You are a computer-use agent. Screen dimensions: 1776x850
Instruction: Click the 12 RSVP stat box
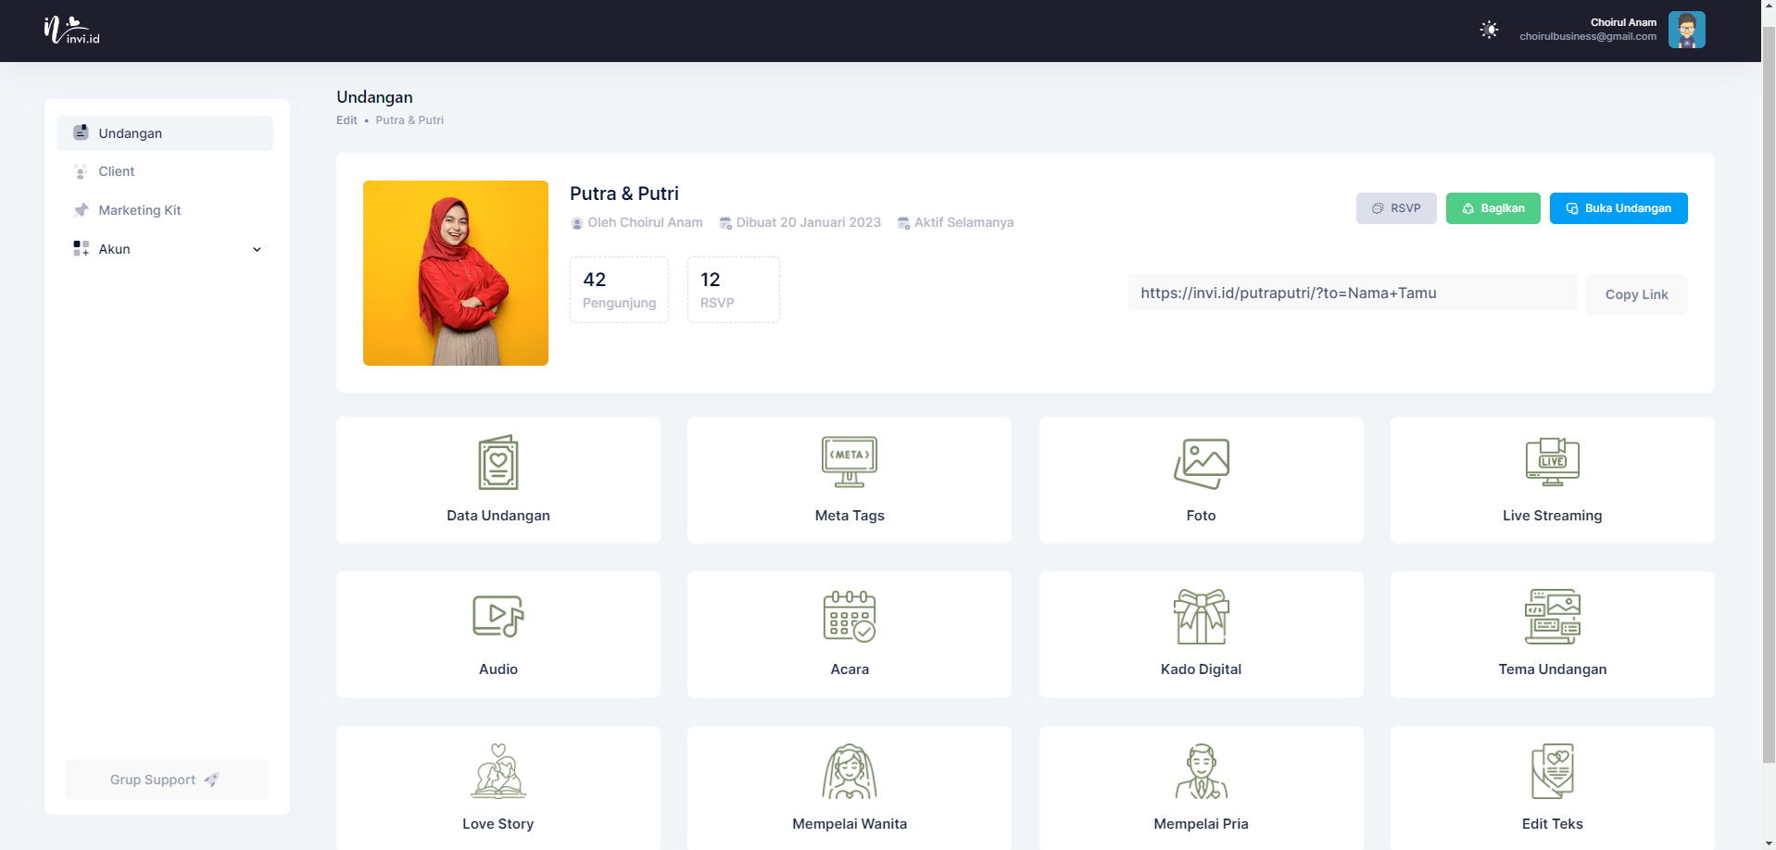pos(733,290)
